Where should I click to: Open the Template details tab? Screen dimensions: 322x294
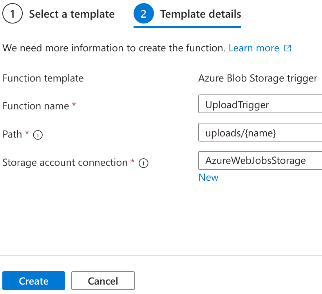tap(201, 15)
